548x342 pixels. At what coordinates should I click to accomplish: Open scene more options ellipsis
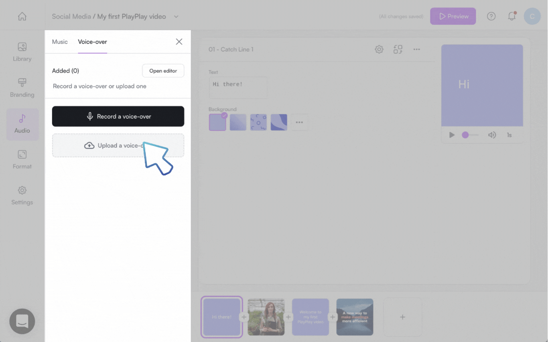tap(416, 49)
